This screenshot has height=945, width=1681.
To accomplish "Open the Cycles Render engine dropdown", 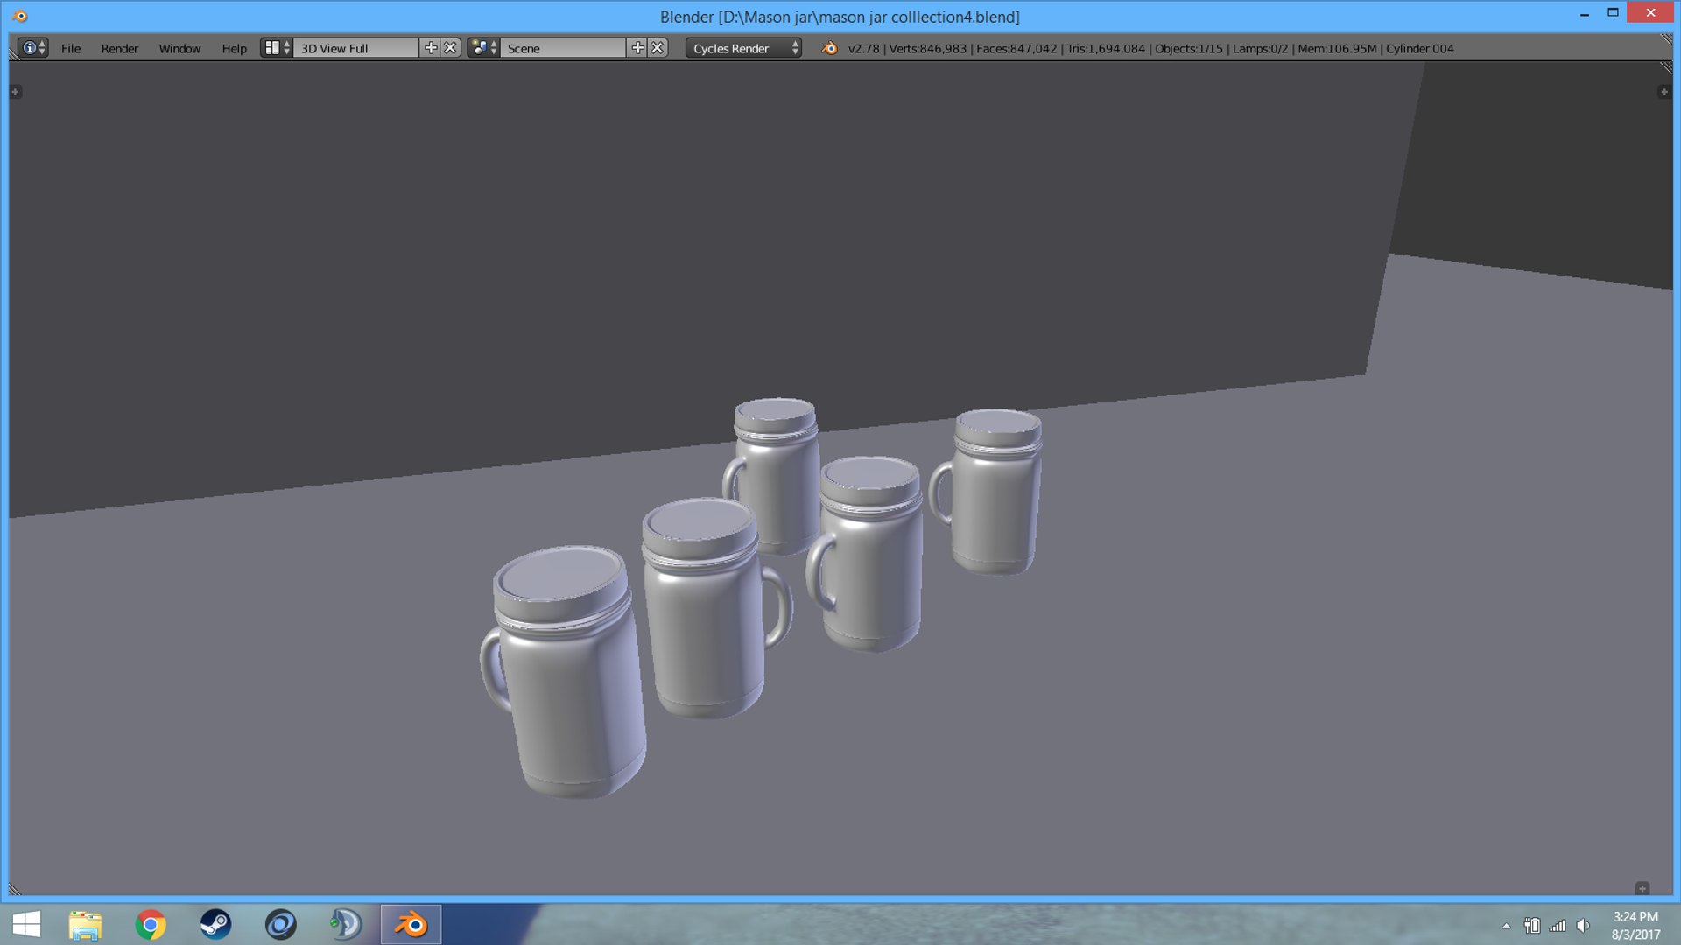I will [743, 48].
